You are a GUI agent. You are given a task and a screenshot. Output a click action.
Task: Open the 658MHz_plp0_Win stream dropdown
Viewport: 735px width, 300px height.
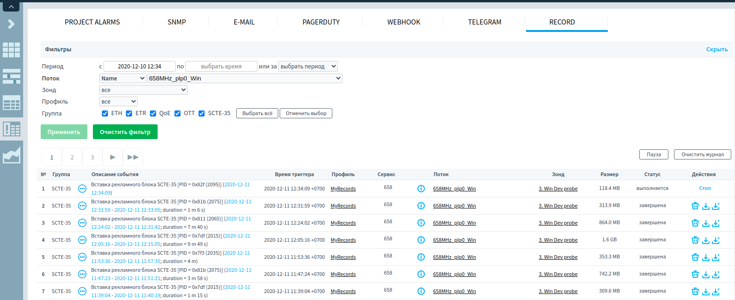tap(245, 79)
